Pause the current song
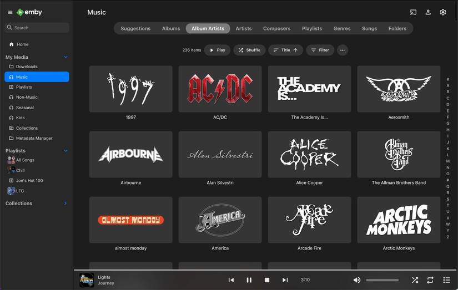The height and width of the screenshot is (290, 458). tap(249, 280)
